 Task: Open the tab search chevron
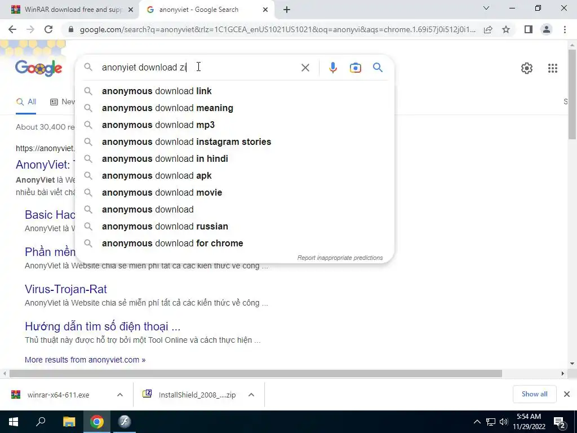pyautogui.click(x=486, y=8)
